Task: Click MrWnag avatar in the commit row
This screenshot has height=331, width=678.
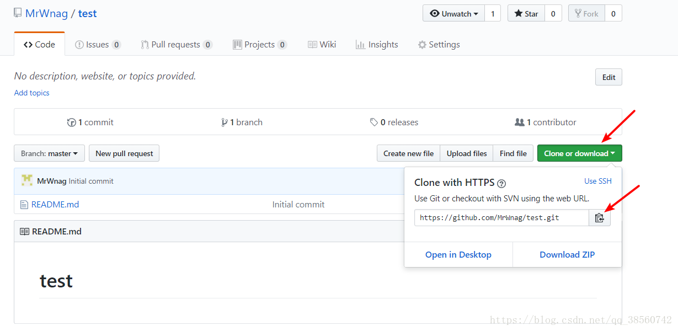Action: pos(26,180)
